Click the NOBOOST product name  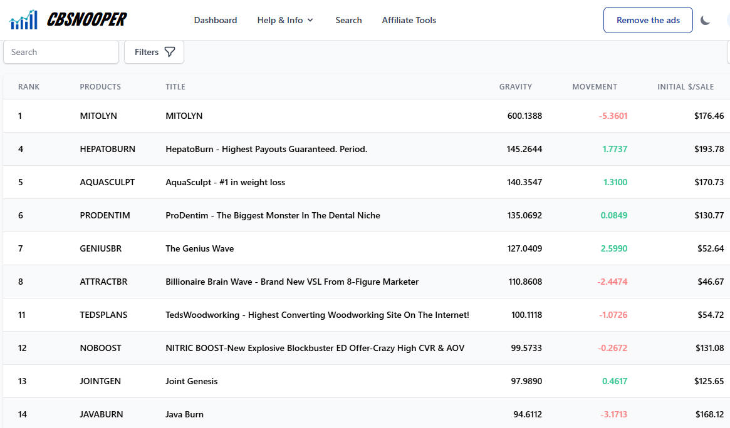(100, 348)
